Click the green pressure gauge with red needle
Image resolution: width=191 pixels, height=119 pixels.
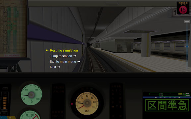pos(30,115)
